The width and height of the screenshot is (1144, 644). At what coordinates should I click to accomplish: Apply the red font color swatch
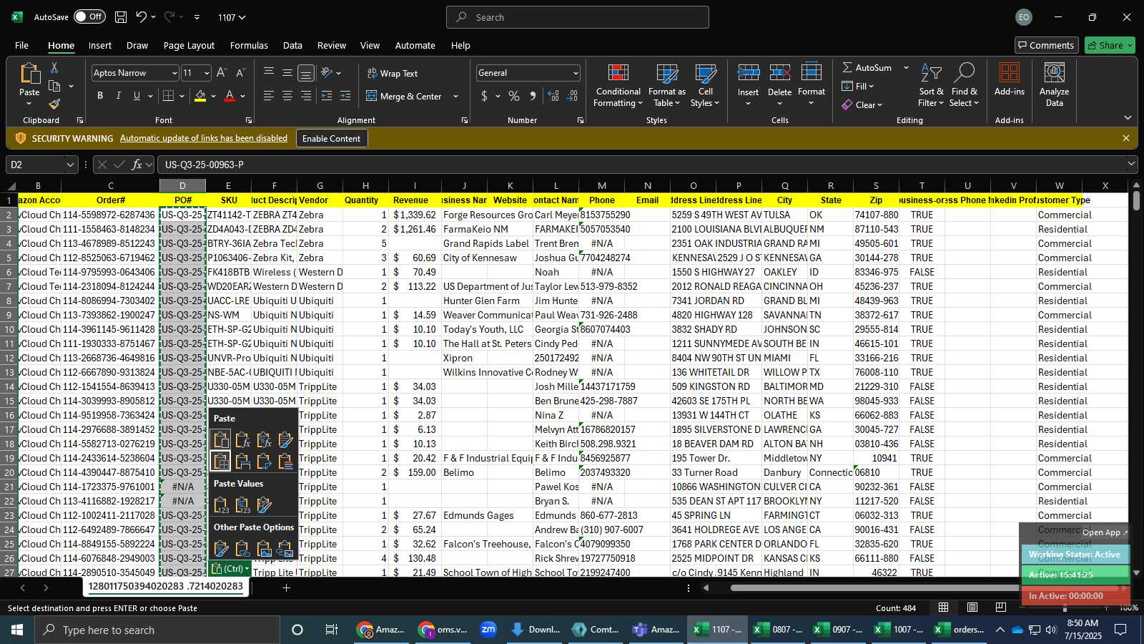(230, 96)
